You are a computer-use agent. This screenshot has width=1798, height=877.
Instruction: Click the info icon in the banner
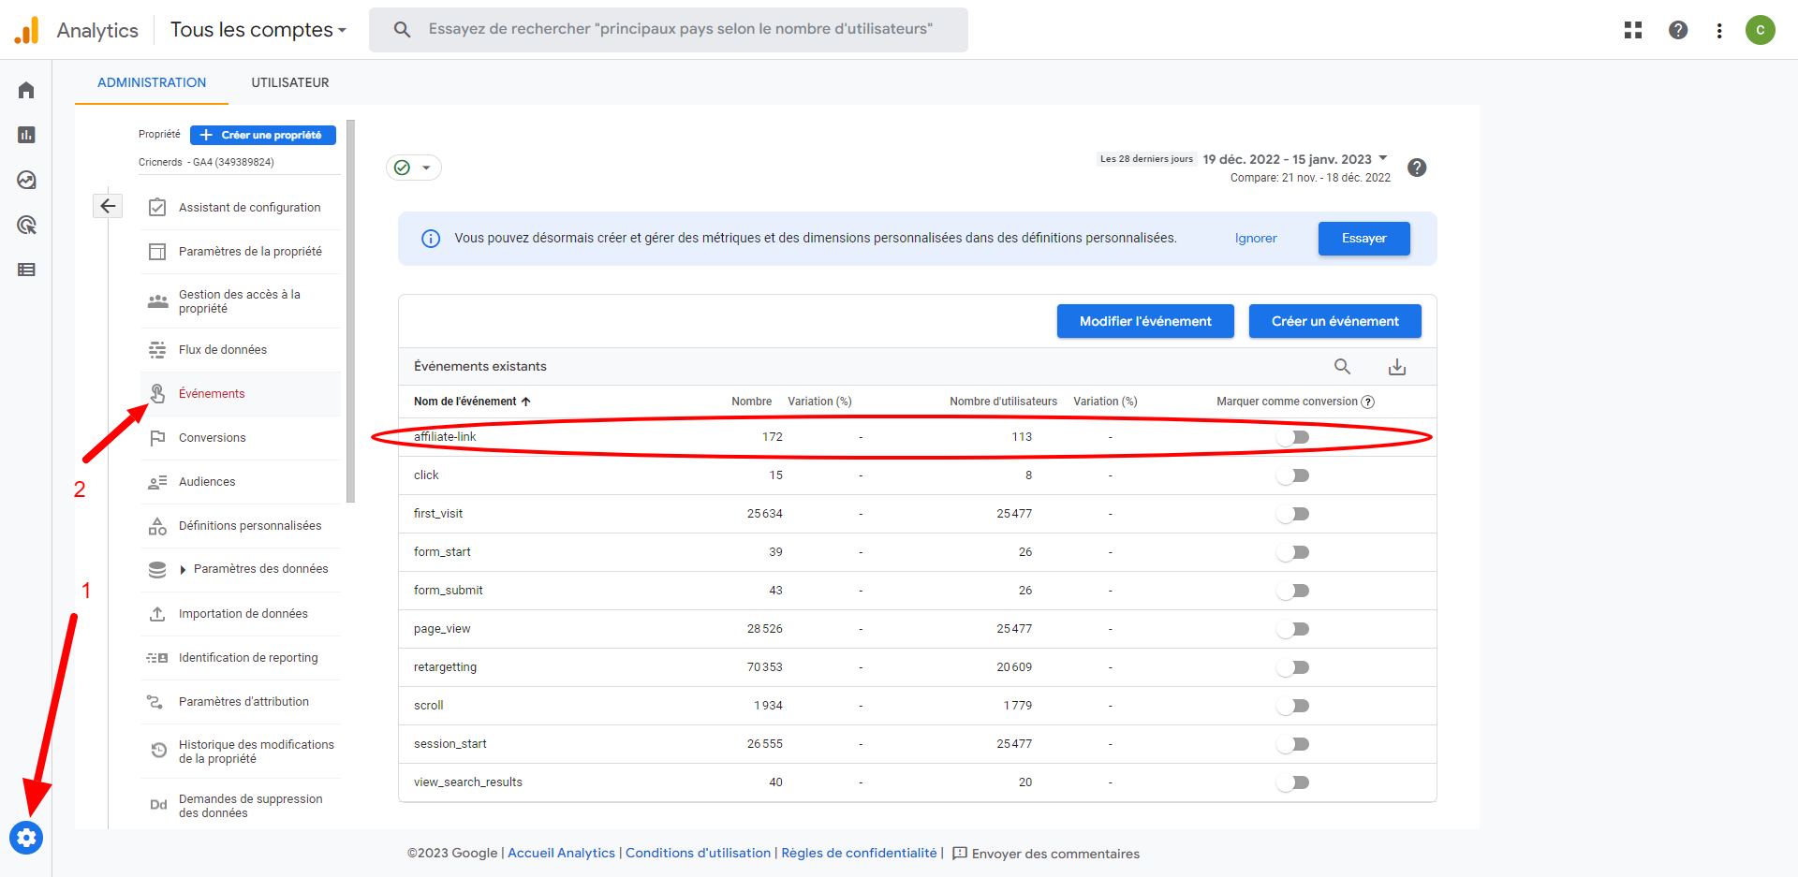coord(431,239)
